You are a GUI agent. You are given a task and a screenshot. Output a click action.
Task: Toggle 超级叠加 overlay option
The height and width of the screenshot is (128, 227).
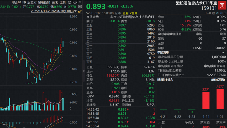pyautogui.click(x=44, y=2)
